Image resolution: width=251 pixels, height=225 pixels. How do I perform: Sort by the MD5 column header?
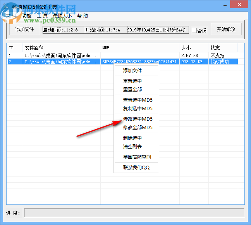tap(140, 48)
